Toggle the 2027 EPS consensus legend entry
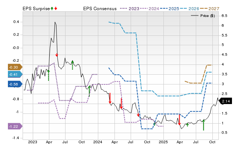241x144 pixels. [209, 9]
